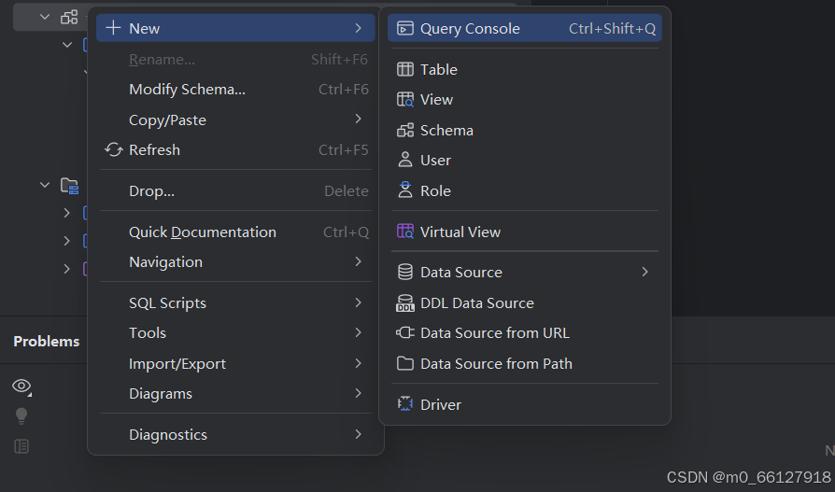Image resolution: width=835 pixels, height=492 pixels.
Task: Expand the Data Source submenu arrow
Action: click(x=644, y=273)
